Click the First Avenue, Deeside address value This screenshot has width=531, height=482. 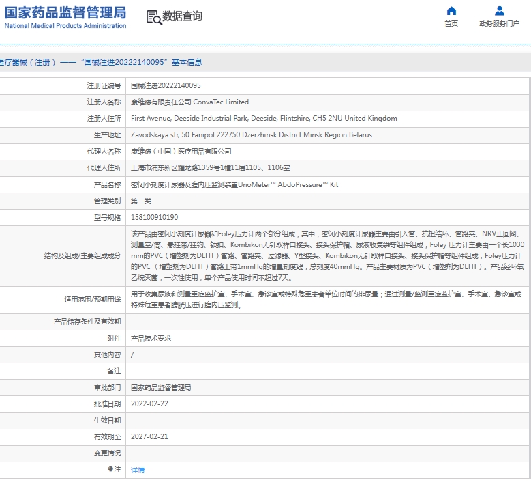pyautogui.click(x=264, y=118)
